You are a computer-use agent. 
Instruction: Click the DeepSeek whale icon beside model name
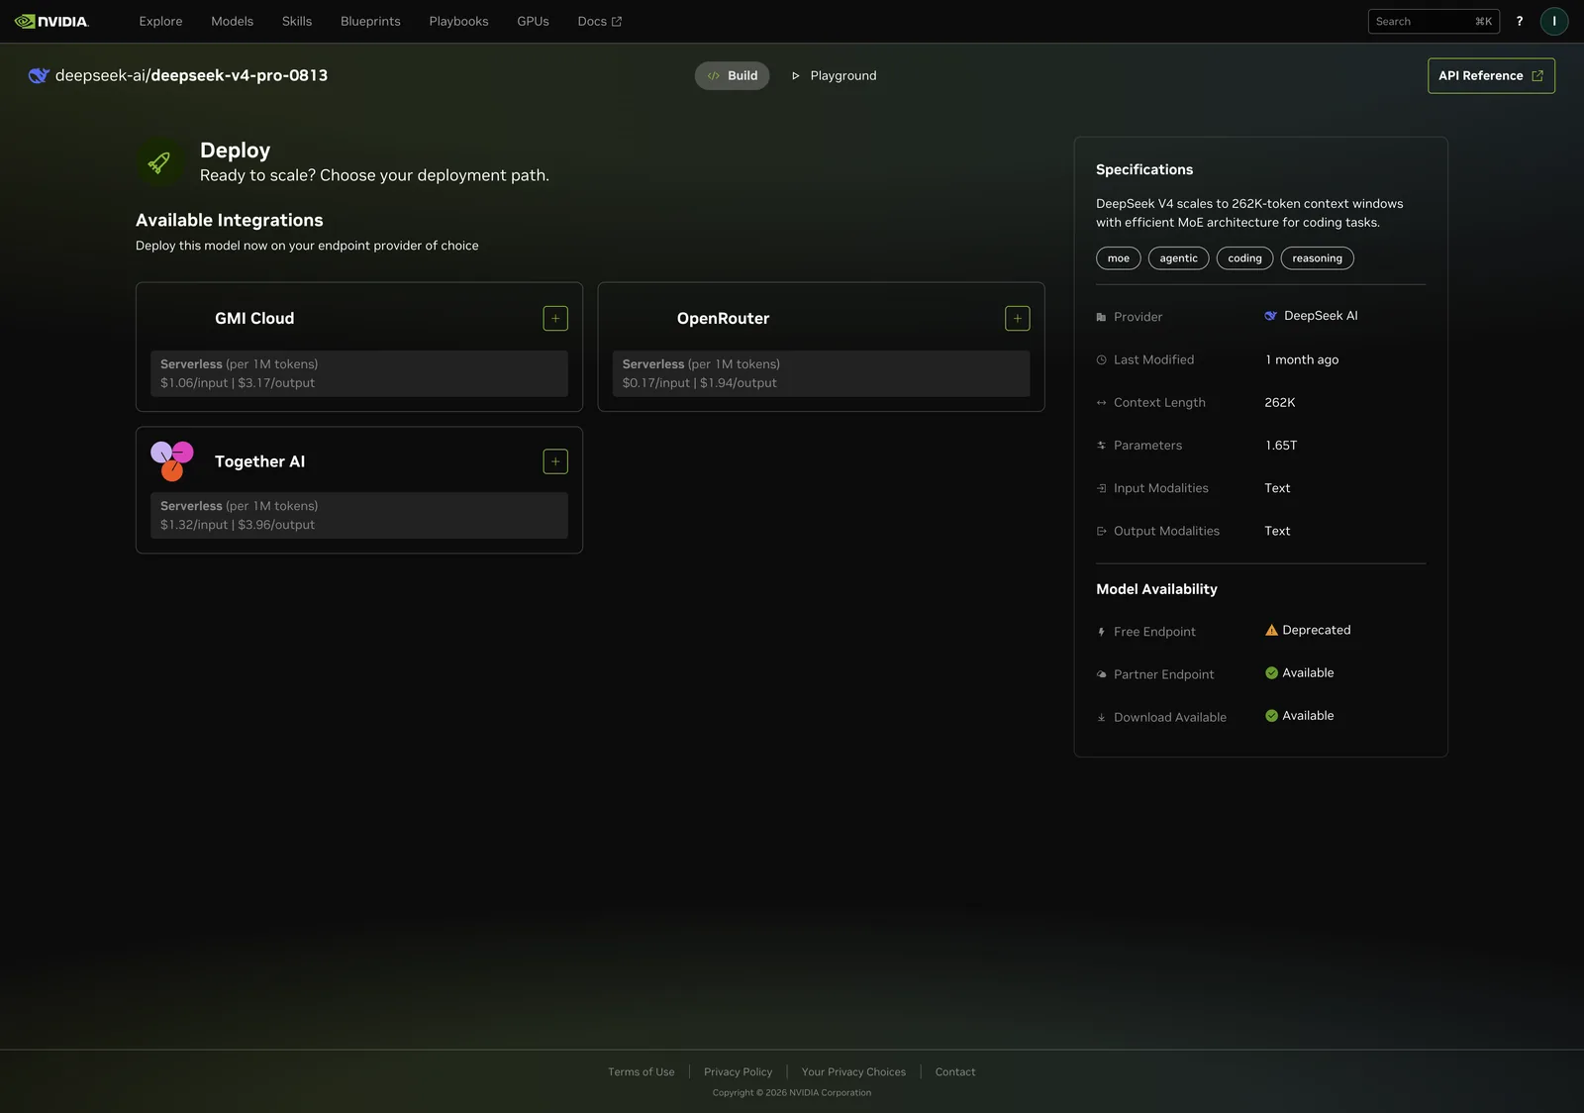point(39,75)
